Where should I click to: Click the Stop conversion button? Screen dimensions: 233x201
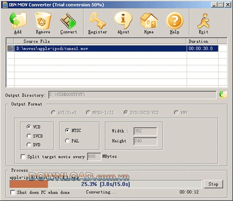pos(213,184)
